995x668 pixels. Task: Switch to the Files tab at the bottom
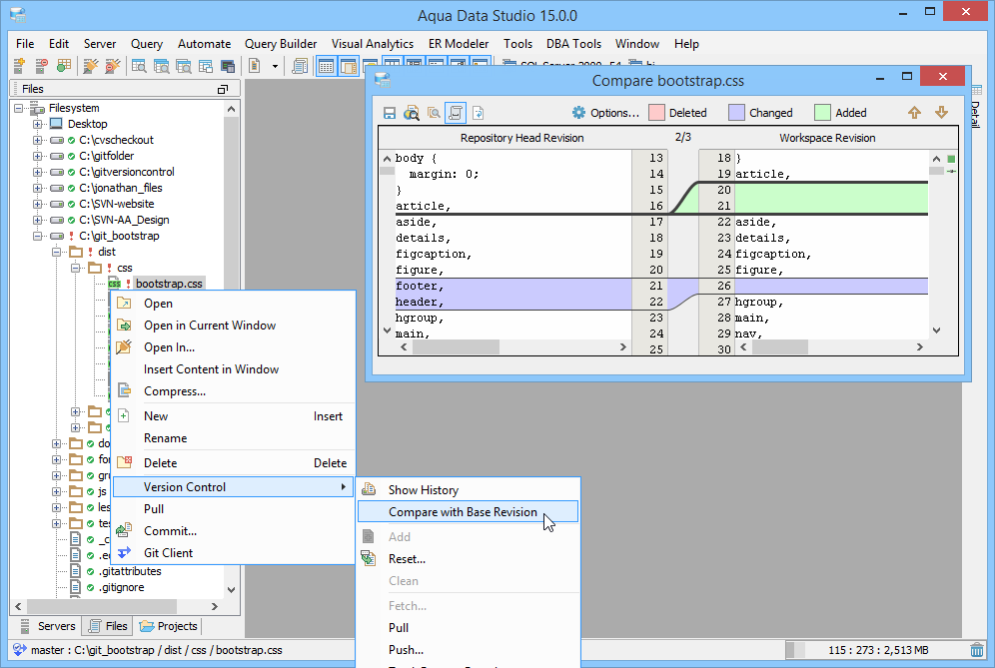(x=108, y=626)
